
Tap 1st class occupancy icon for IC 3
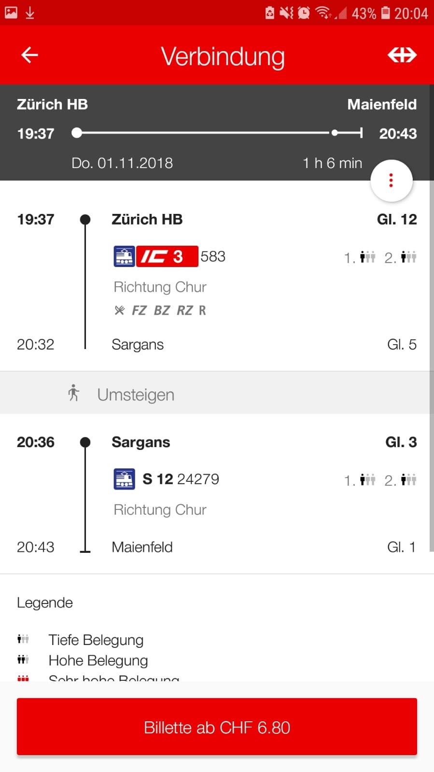(367, 257)
